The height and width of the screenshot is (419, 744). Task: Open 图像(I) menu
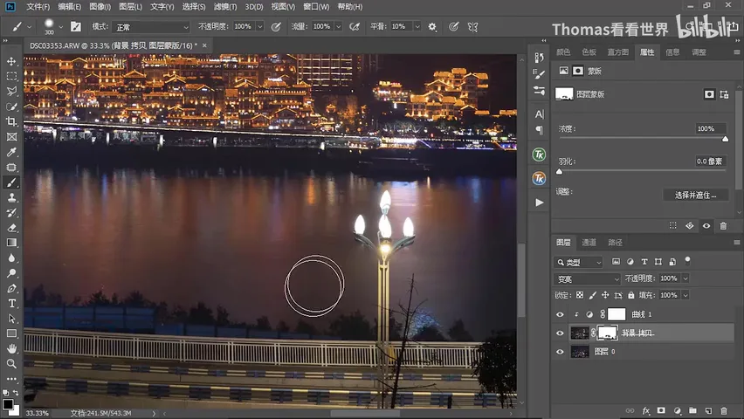[x=100, y=7]
